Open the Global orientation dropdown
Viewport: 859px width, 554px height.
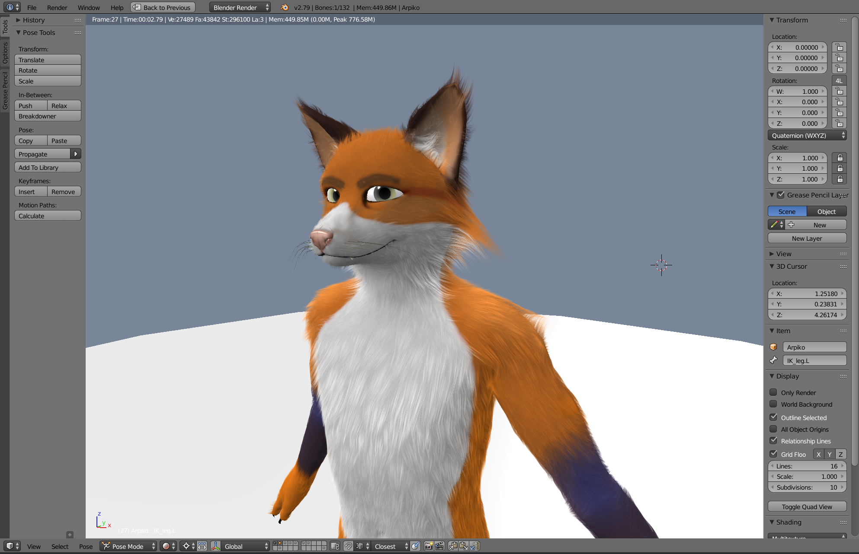tap(246, 546)
